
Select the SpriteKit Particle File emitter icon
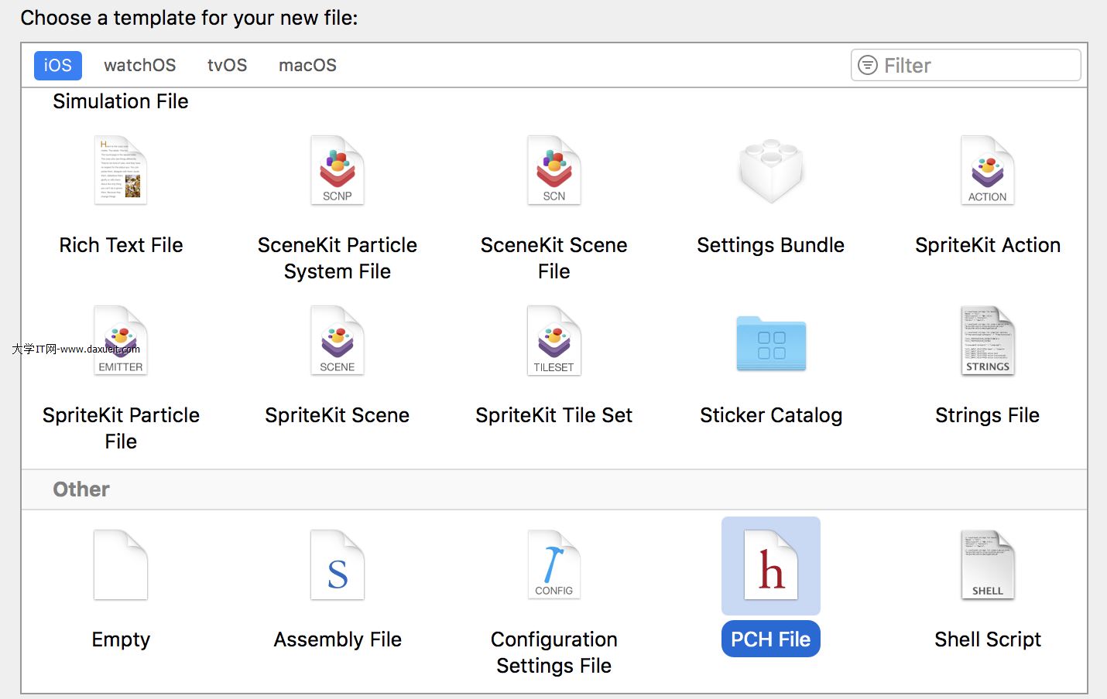click(x=121, y=341)
